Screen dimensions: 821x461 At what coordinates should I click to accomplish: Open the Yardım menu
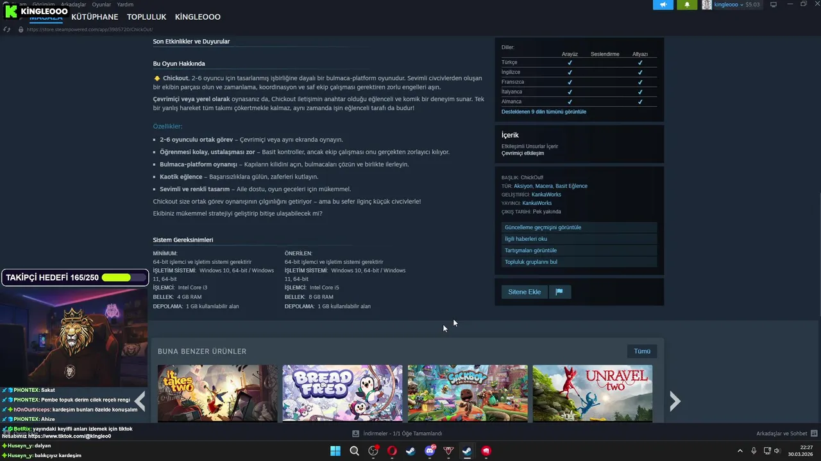click(125, 4)
